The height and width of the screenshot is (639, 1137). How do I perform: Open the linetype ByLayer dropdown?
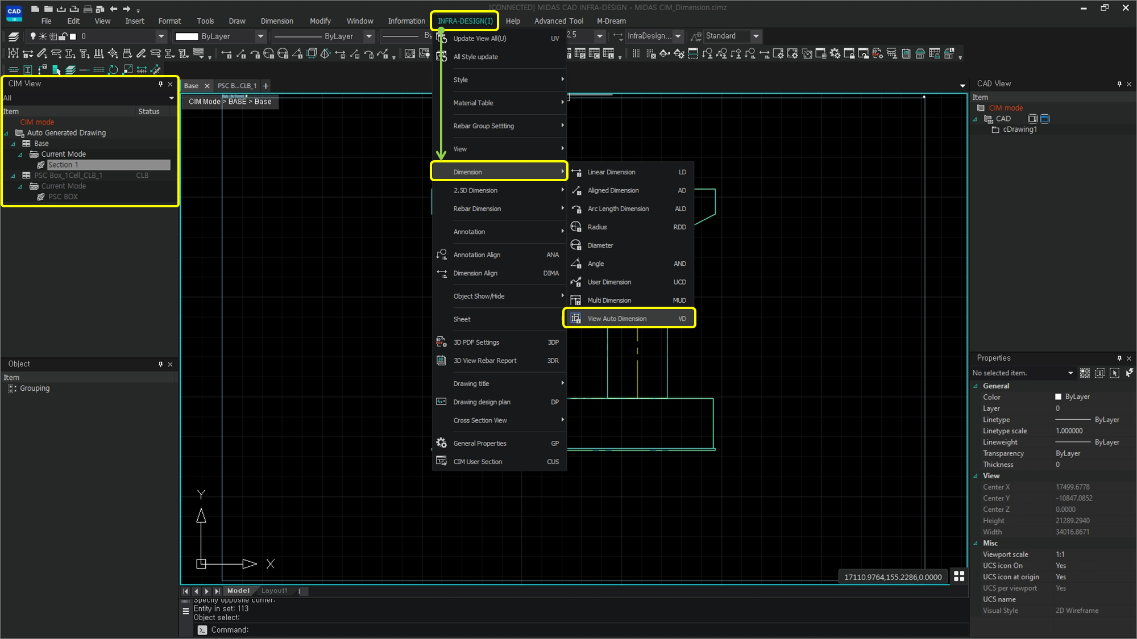click(369, 36)
